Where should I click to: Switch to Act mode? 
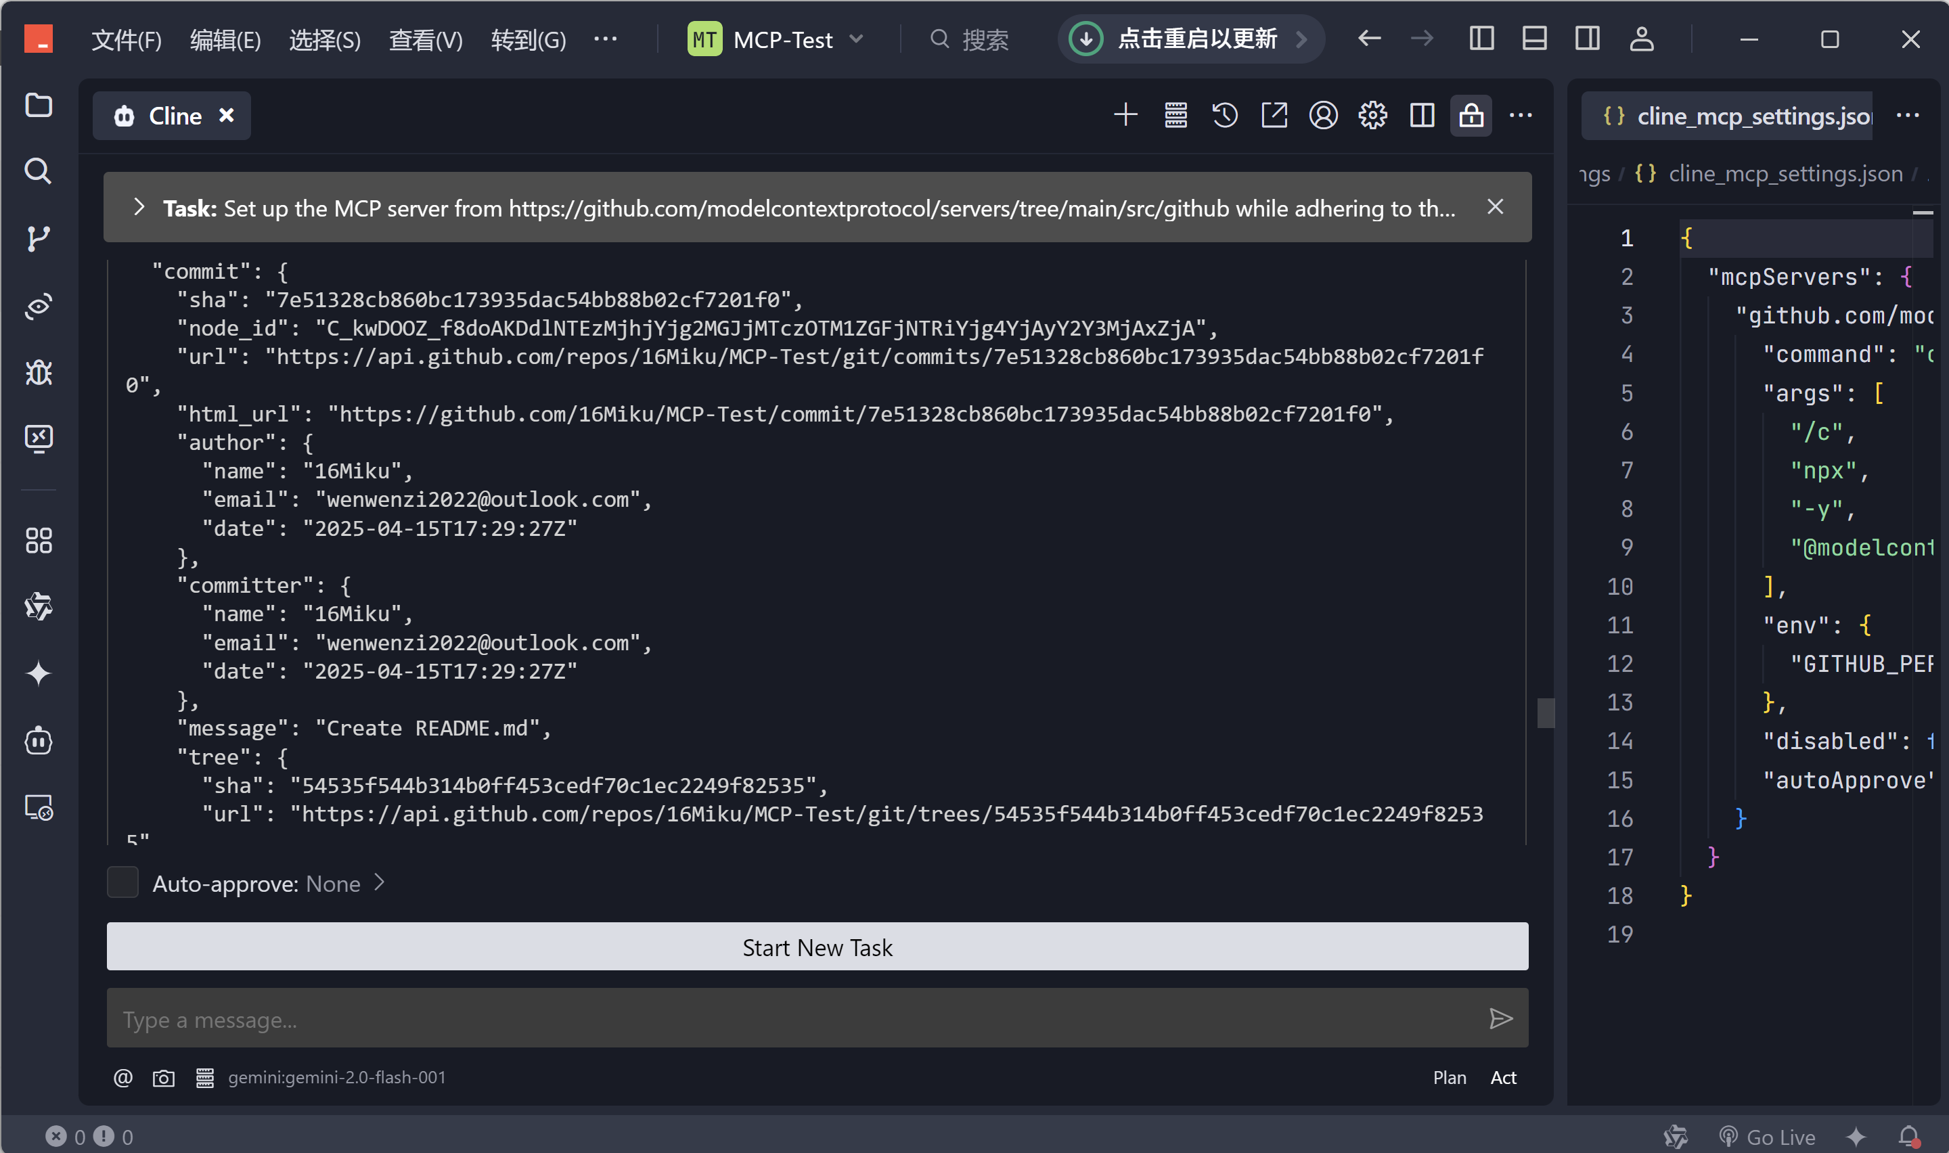[1503, 1078]
